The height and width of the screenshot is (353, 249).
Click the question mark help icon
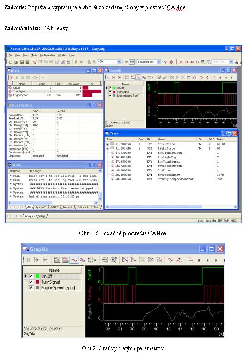[165, 62]
